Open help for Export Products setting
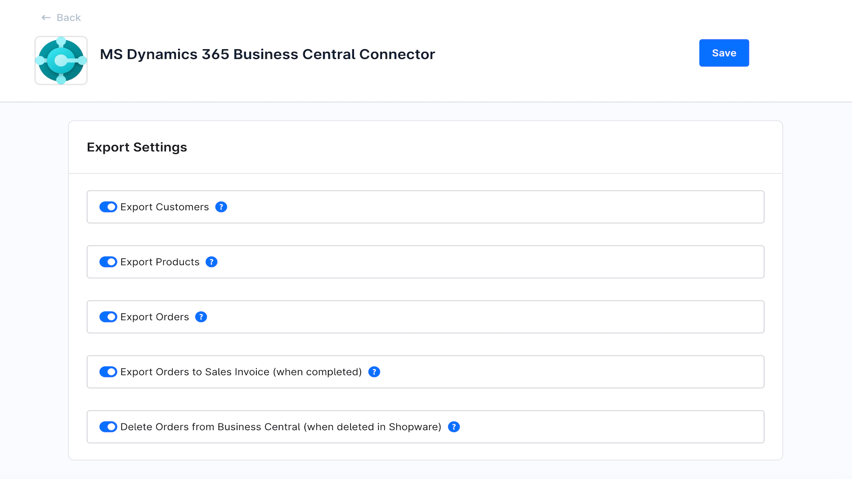The image size is (852, 479). point(212,262)
